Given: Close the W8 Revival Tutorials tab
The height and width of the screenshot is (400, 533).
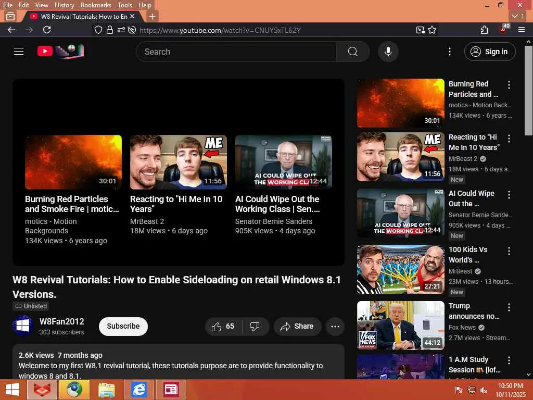Looking at the screenshot, I should 132,16.
